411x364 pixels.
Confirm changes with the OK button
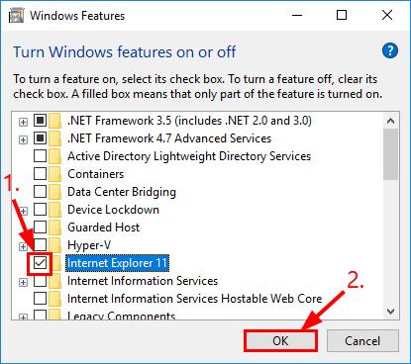(280, 340)
